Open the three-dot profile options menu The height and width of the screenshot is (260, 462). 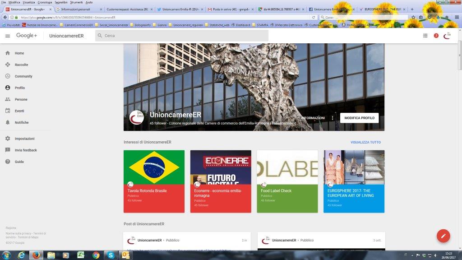tap(333, 118)
